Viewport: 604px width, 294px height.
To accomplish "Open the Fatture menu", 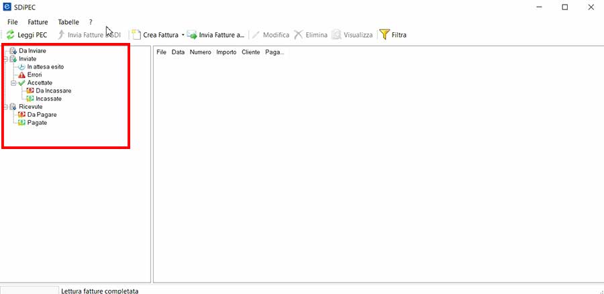I will point(38,22).
